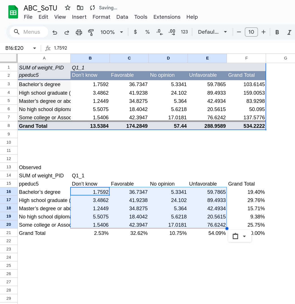Image resolution: width=295 pixels, height=304 pixels.
Task: Click the undo arrow icon
Action: 55,32
